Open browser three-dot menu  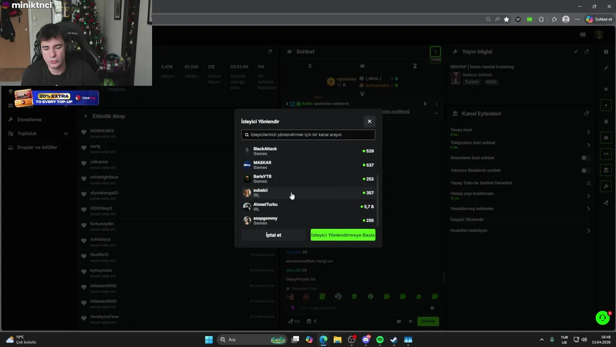pos(577,19)
